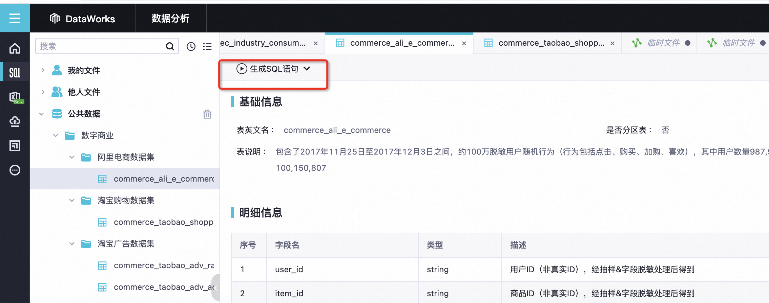
Task: Click table icon on commerce_taobao_shopp tab
Action: pyautogui.click(x=489, y=43)
